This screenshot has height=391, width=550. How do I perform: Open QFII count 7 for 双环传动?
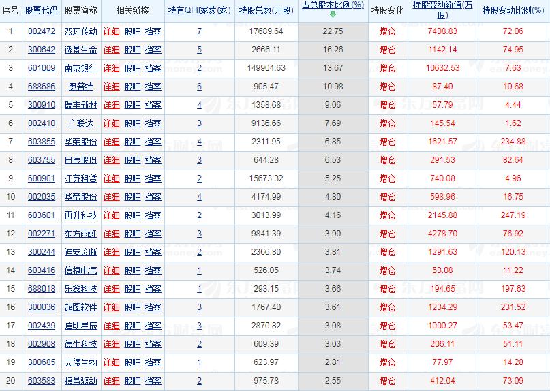click(199, 31)
